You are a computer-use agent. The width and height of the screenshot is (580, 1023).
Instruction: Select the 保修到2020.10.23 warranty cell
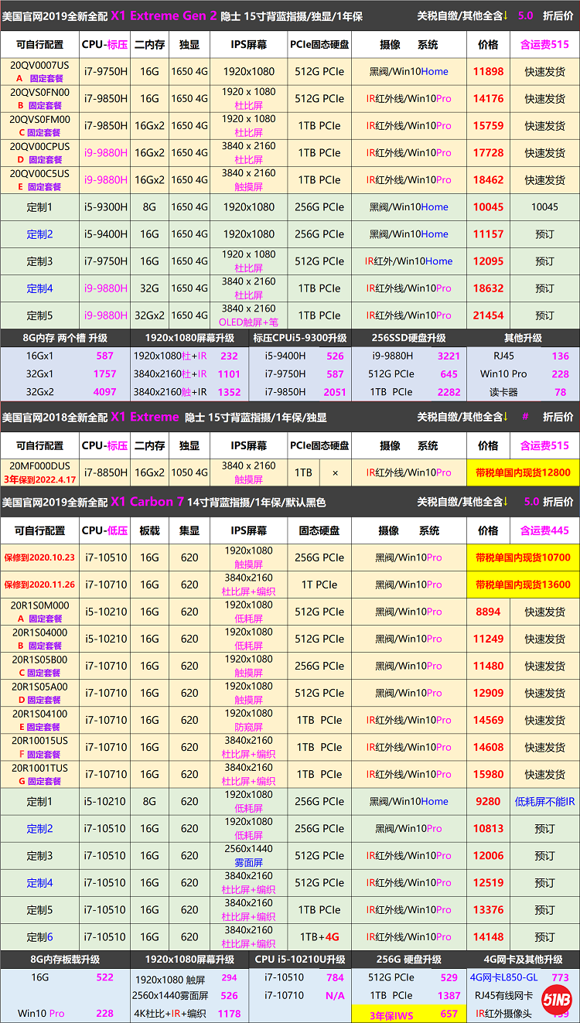(x=39, y=558)
